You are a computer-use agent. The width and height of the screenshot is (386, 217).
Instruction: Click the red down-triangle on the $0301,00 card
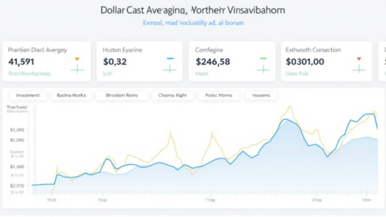(x=359, y=59)
